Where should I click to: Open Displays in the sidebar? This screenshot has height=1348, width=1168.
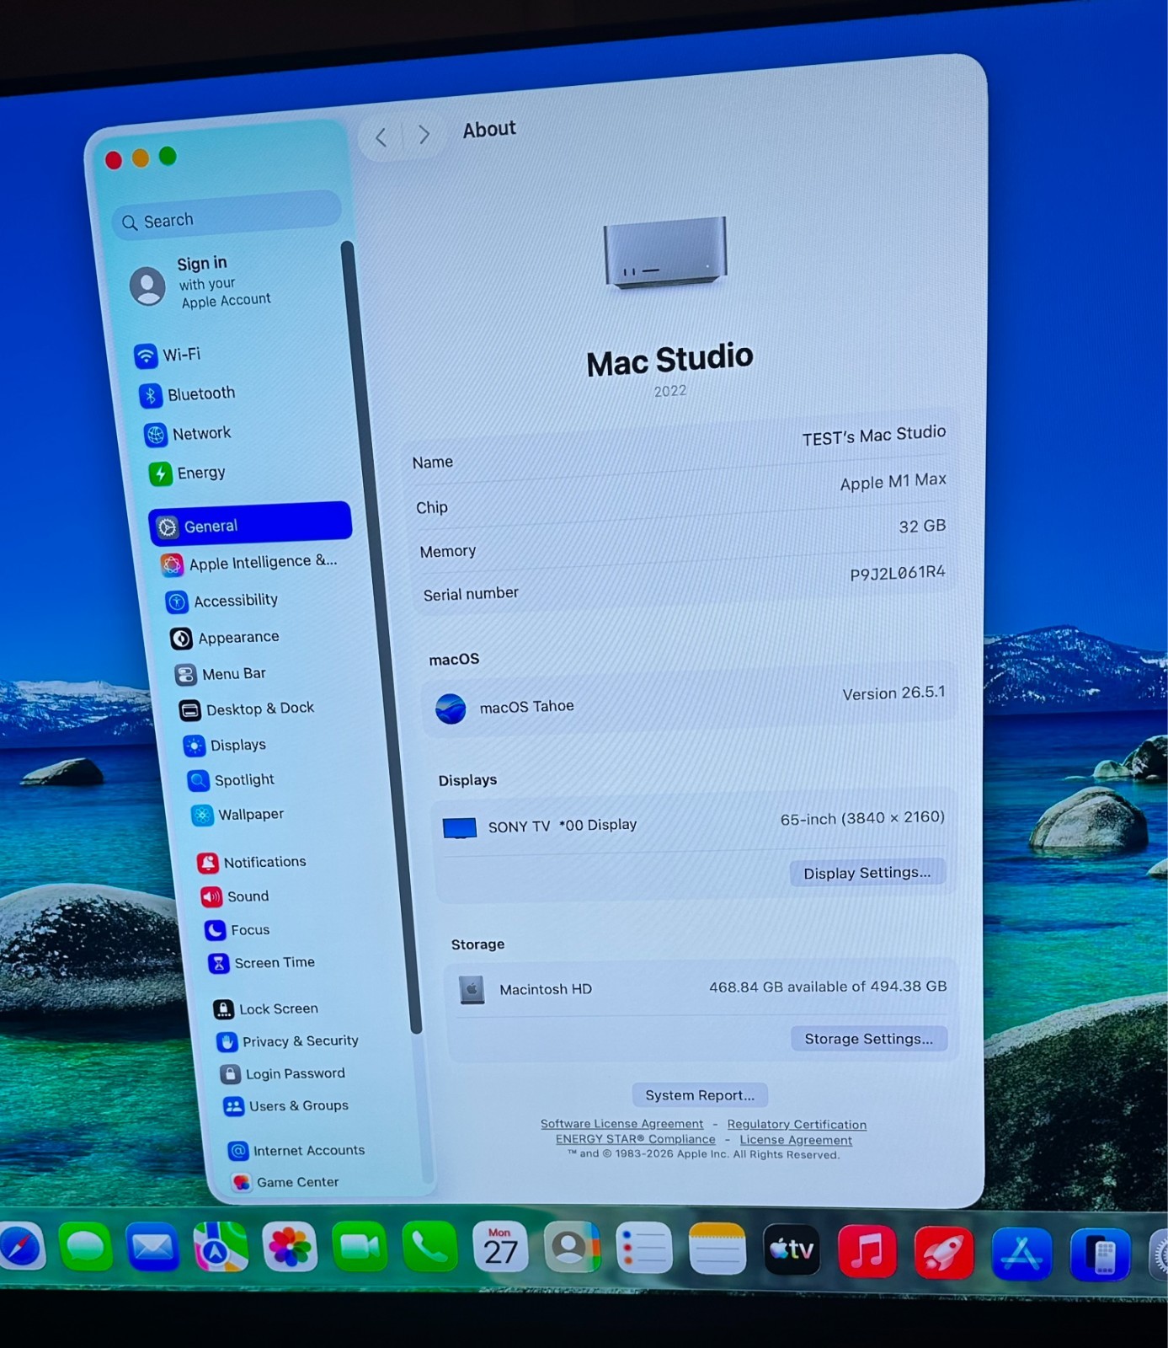click(x=225, y=746)
